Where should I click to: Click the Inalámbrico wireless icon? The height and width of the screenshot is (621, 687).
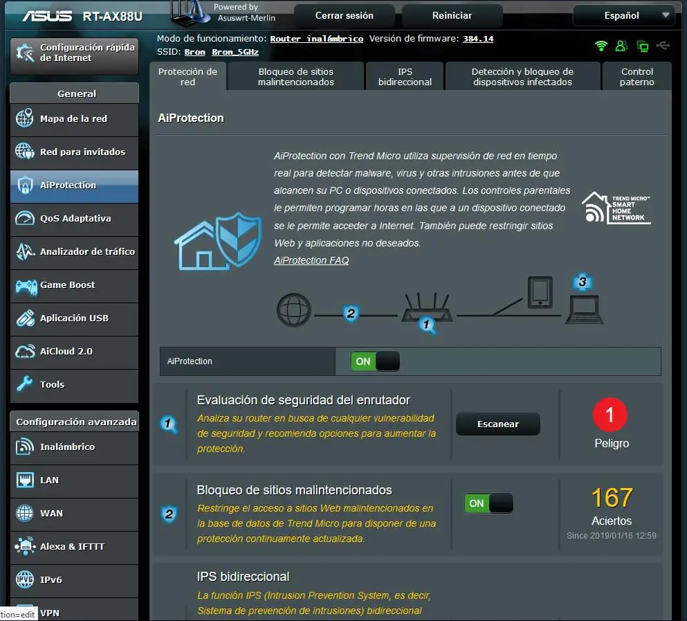click(24, 447)
